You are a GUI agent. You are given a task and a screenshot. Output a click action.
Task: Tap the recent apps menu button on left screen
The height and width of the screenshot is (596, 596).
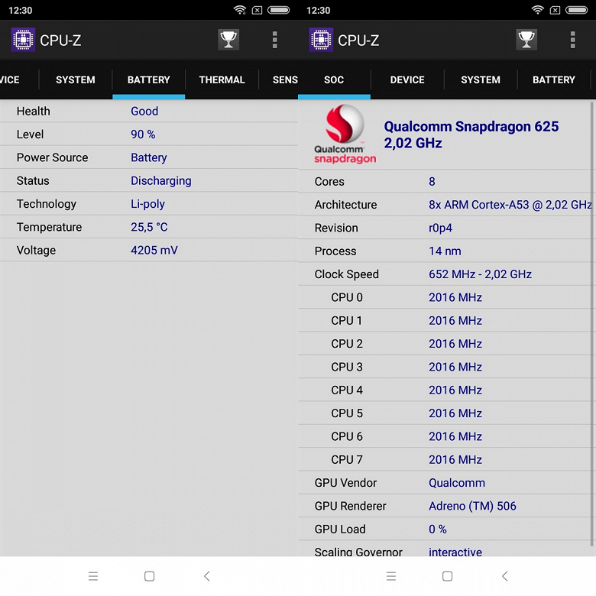click(x=93, y=576)
